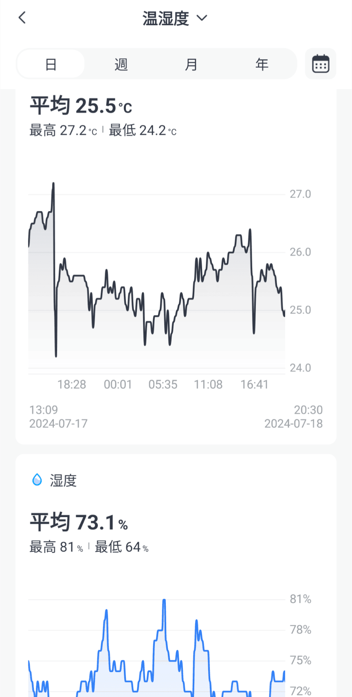Expand the chevron beside 温湿度 title
Viewport: 352px width, 697px height.
(x=202, y=18)
